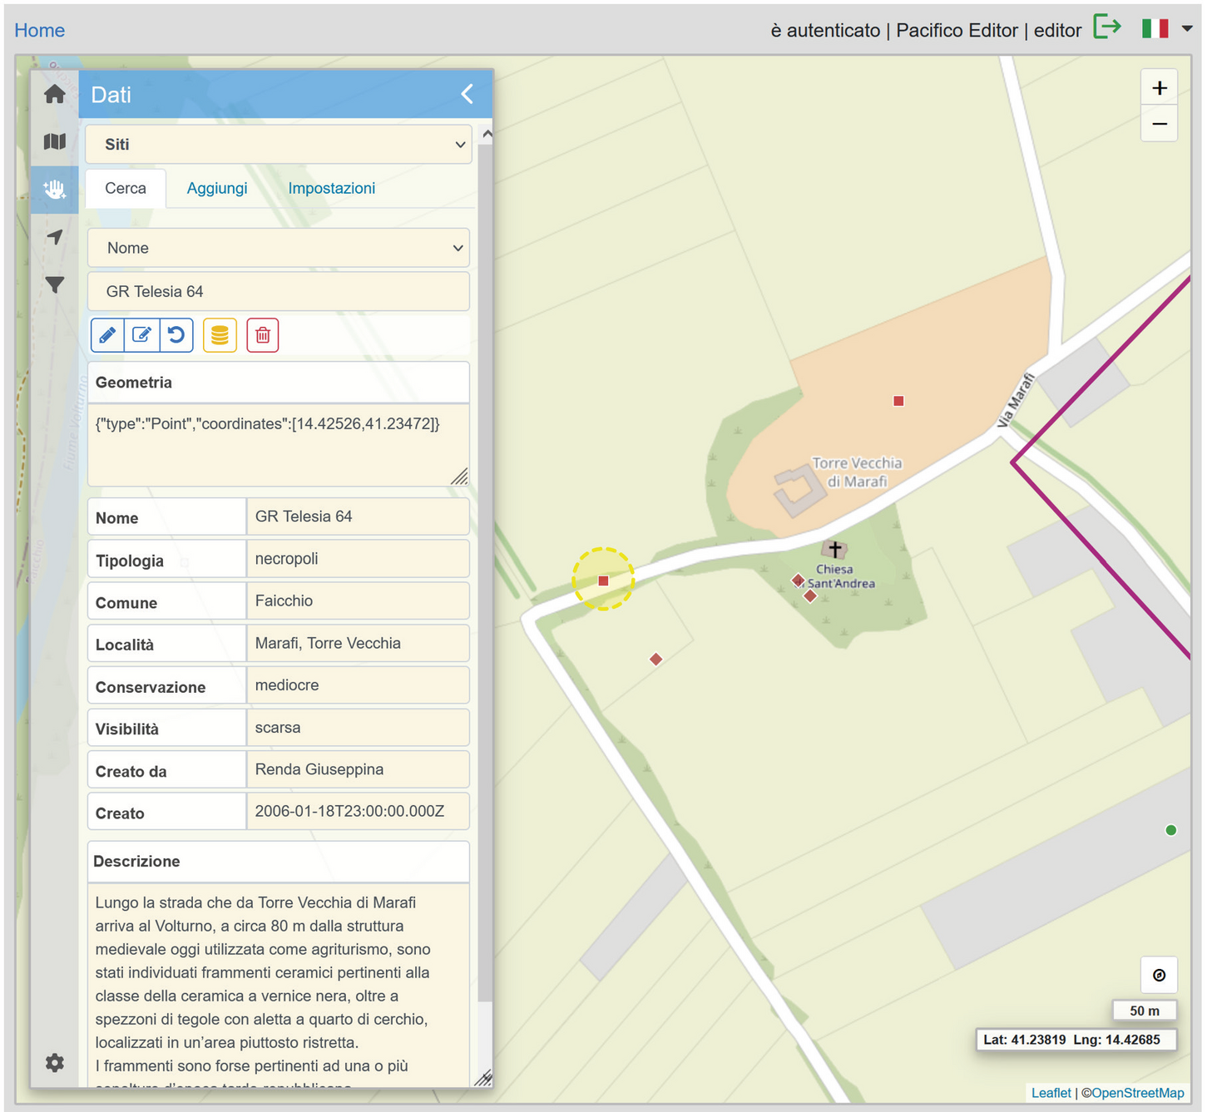The height and width of the screenshot is (1112, 1207).
Task: Switch to the Impostazioni tab
Action: tap(332, 188)
